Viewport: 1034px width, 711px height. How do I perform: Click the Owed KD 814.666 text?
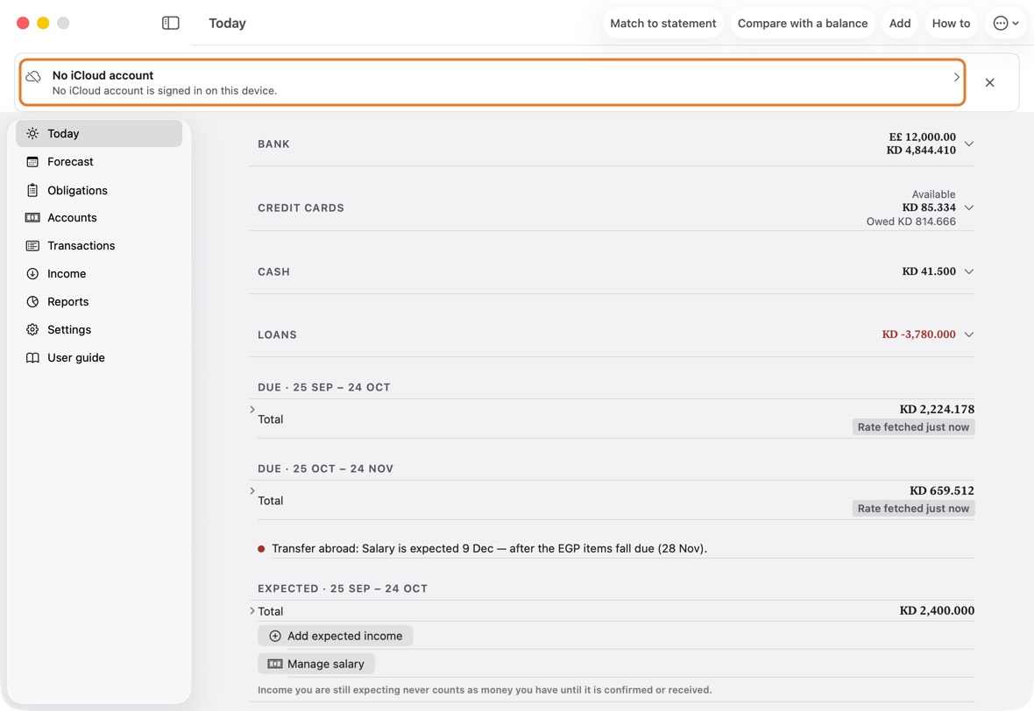[910, 222]
